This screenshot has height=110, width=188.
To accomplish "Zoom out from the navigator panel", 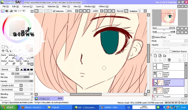I will click(x=178, y=28).
